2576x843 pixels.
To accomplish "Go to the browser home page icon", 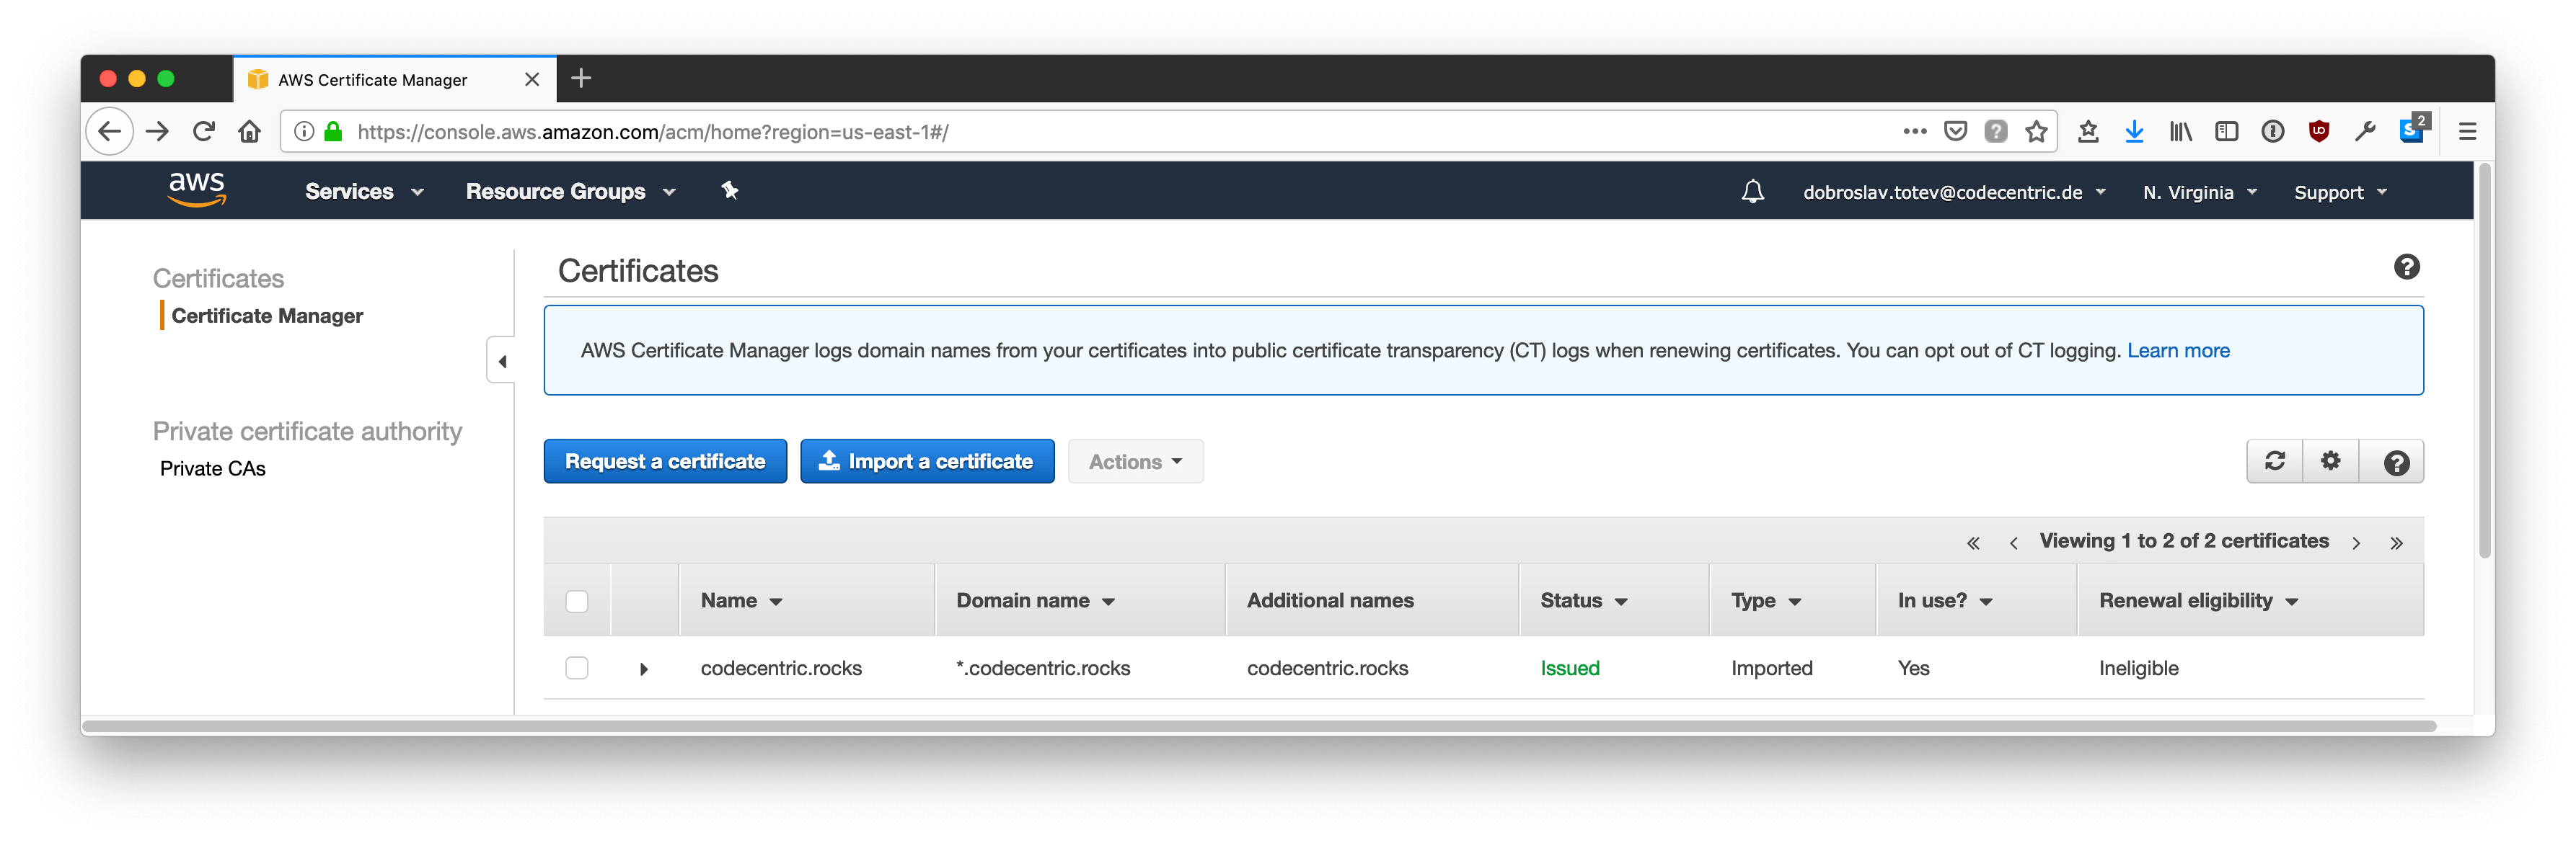I will (x=250, y=132).
